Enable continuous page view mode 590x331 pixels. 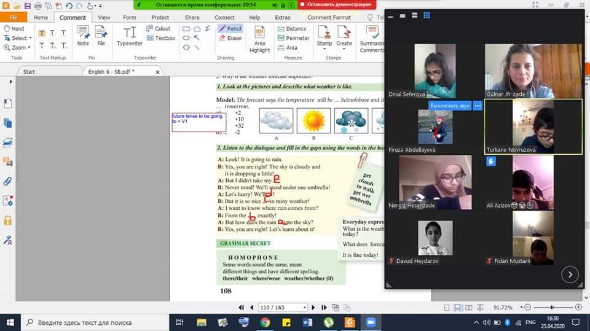[x=457, y=307]
